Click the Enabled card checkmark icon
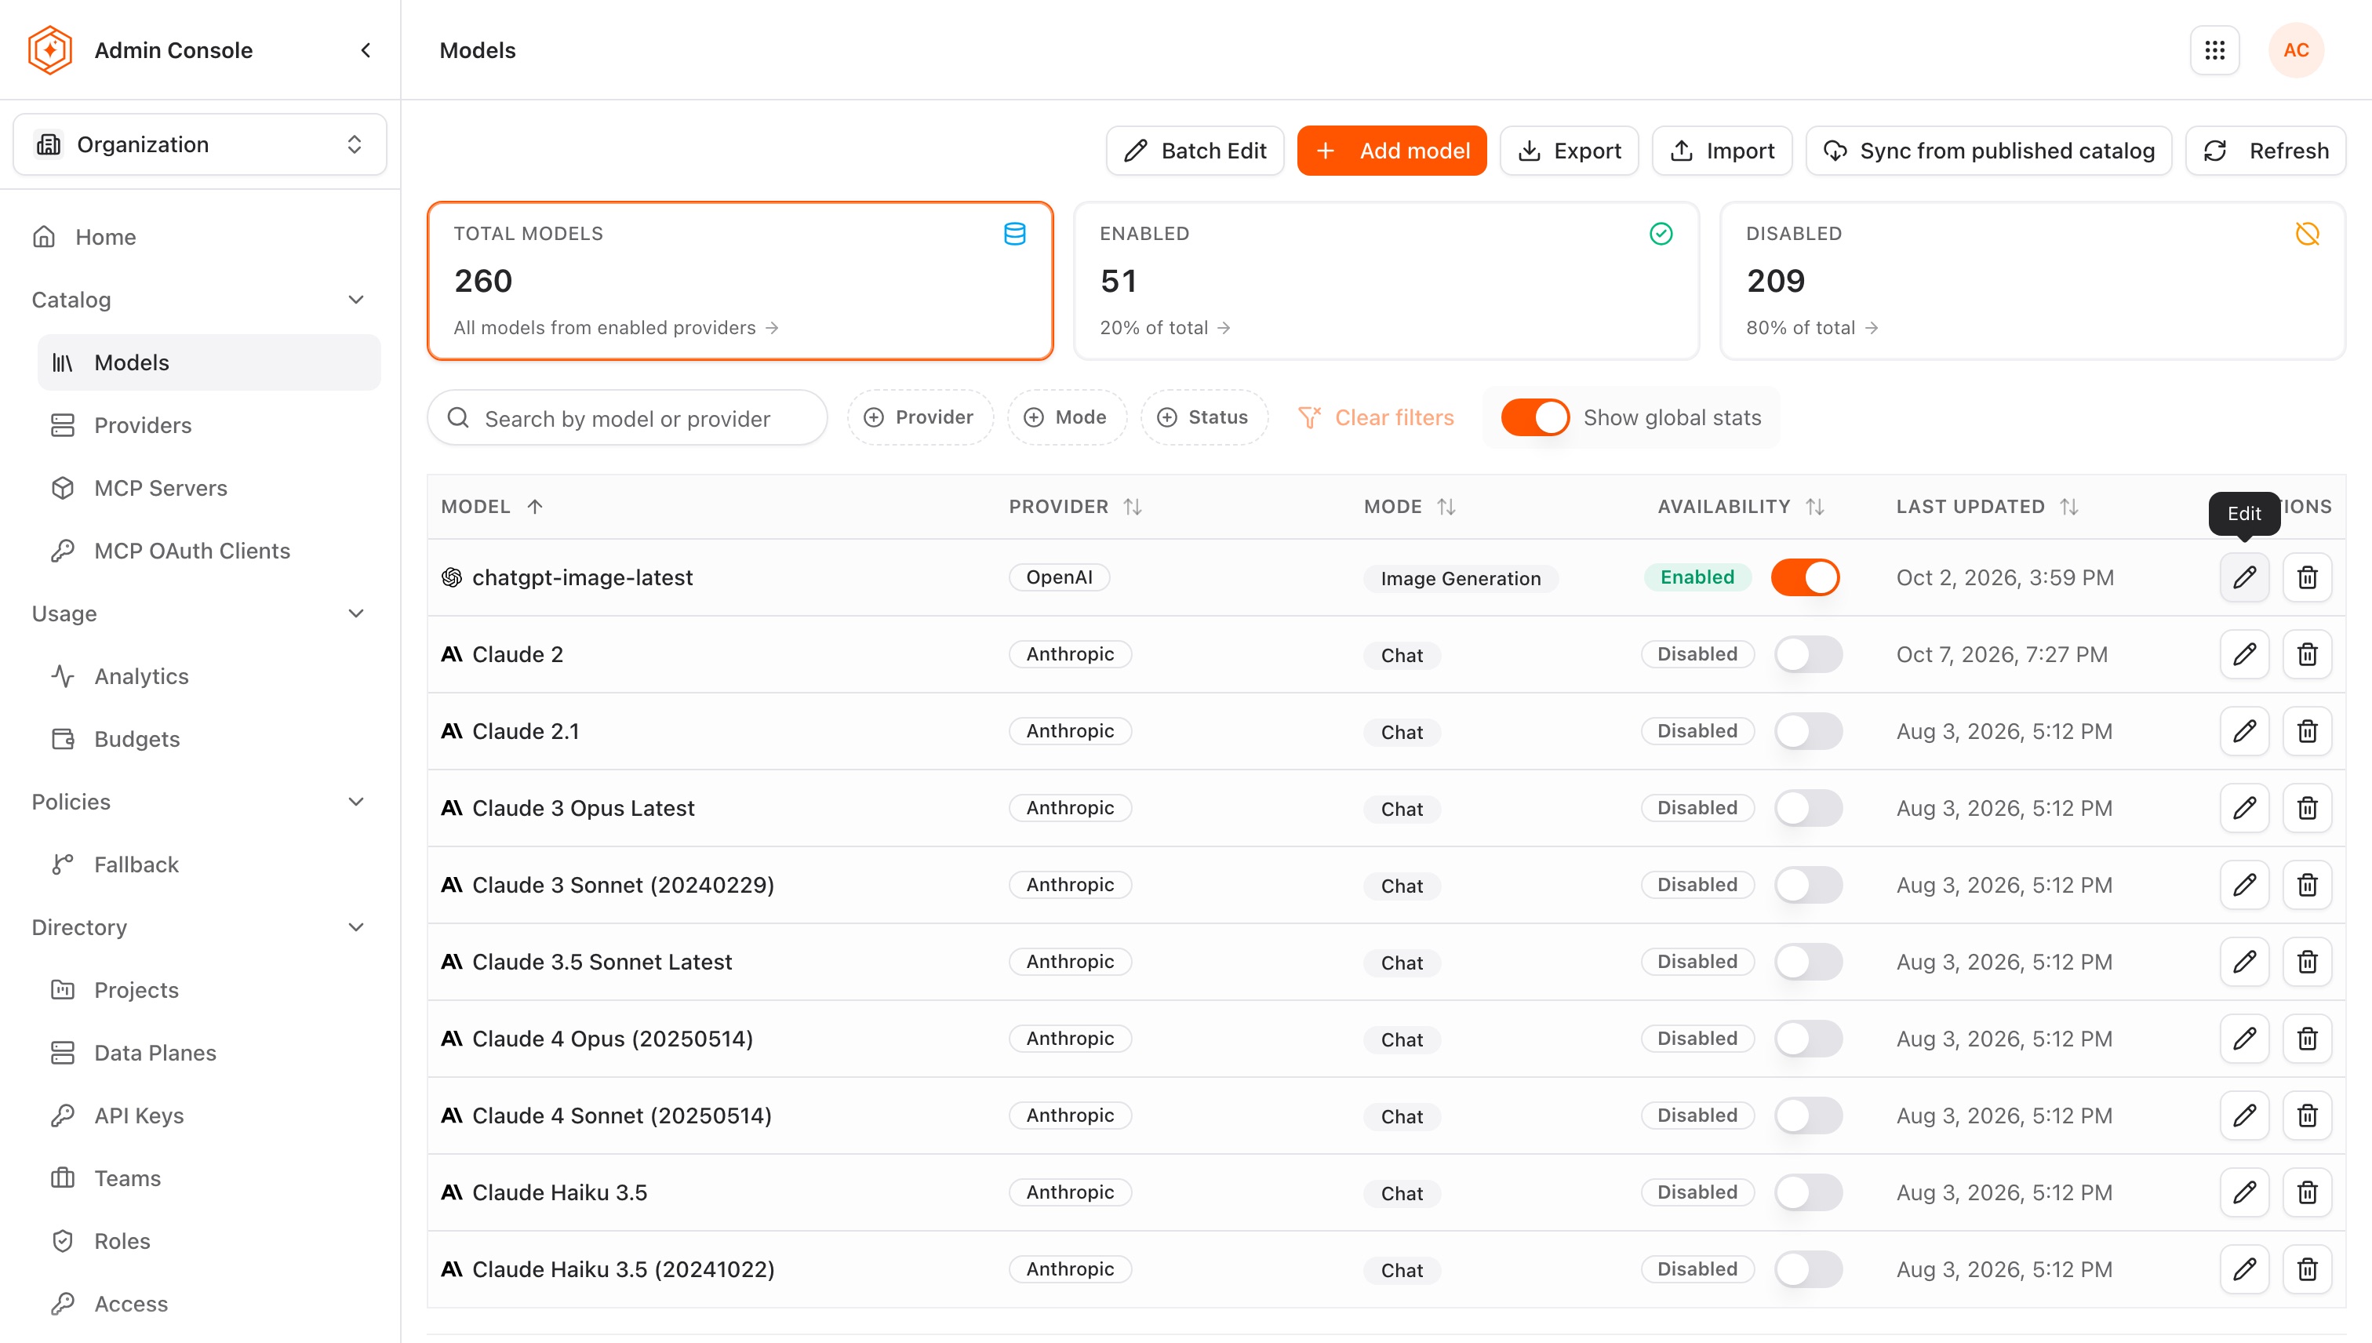The height and width of the screenshot is (1343, 2372). 1661,235
